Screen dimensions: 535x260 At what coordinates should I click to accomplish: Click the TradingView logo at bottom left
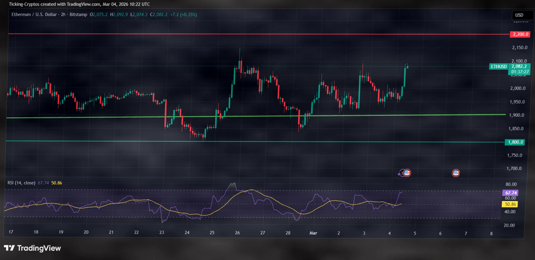point(32,248)
